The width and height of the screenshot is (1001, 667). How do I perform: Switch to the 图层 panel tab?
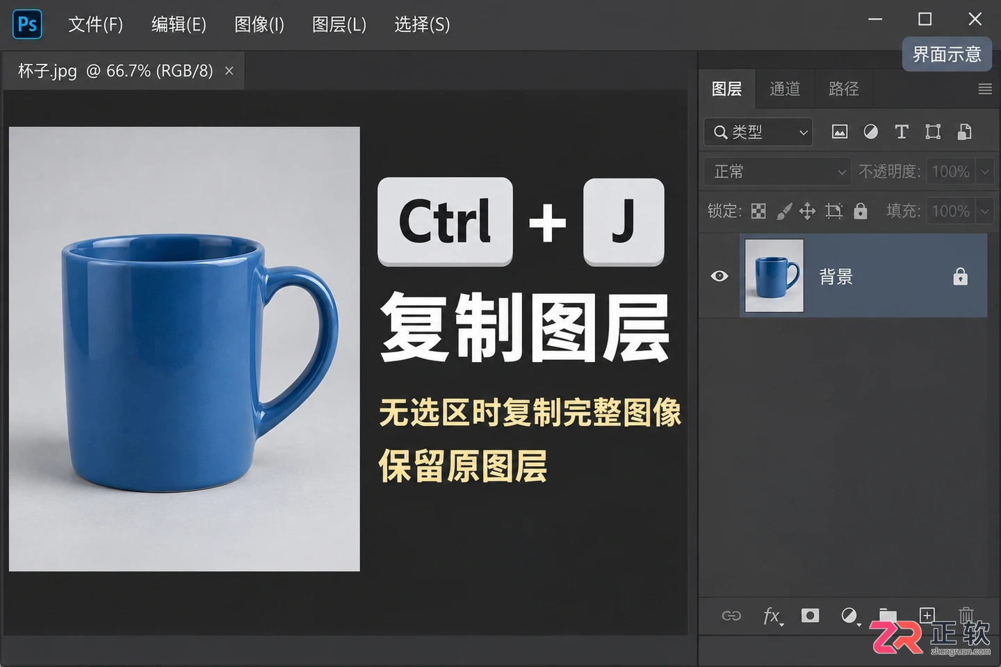click(x=727, y=89)
